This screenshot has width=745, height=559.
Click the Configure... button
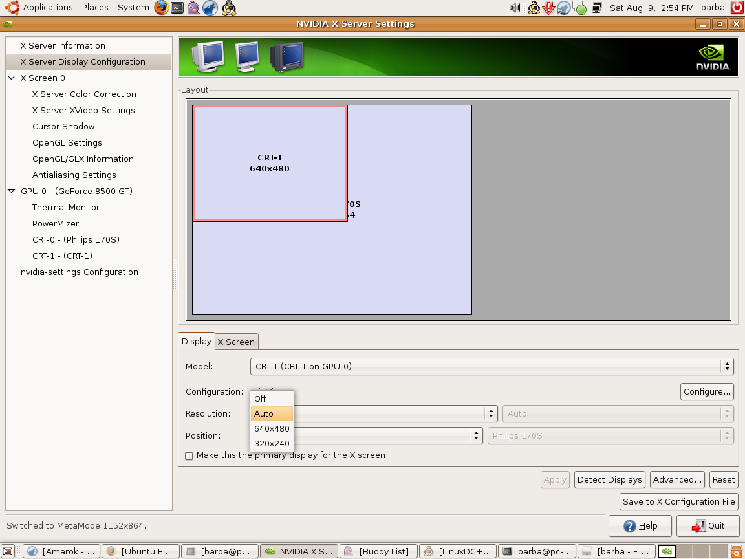tap(707, 391)
